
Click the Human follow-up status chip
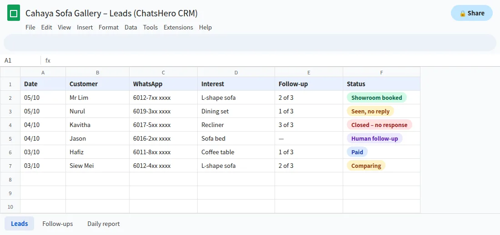tap(375, 138)
